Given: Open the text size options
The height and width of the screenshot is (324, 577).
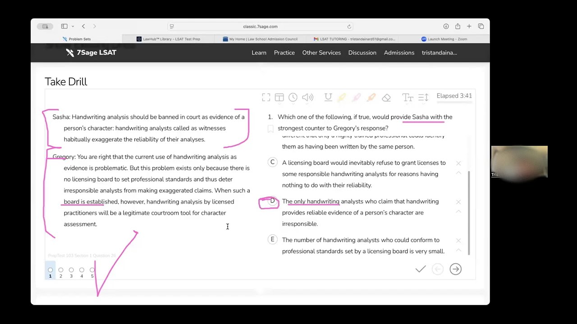Looking at the screenshot, I should coord(408,98).
